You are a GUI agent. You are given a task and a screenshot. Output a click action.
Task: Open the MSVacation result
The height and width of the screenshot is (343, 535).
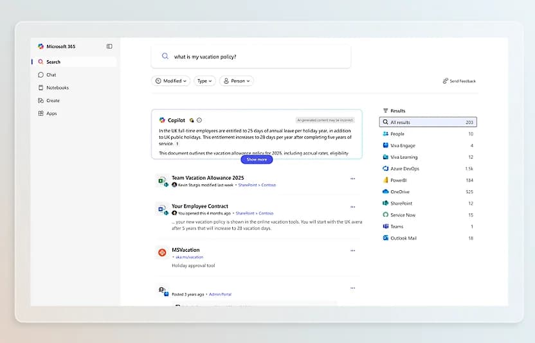click(186, 250)
